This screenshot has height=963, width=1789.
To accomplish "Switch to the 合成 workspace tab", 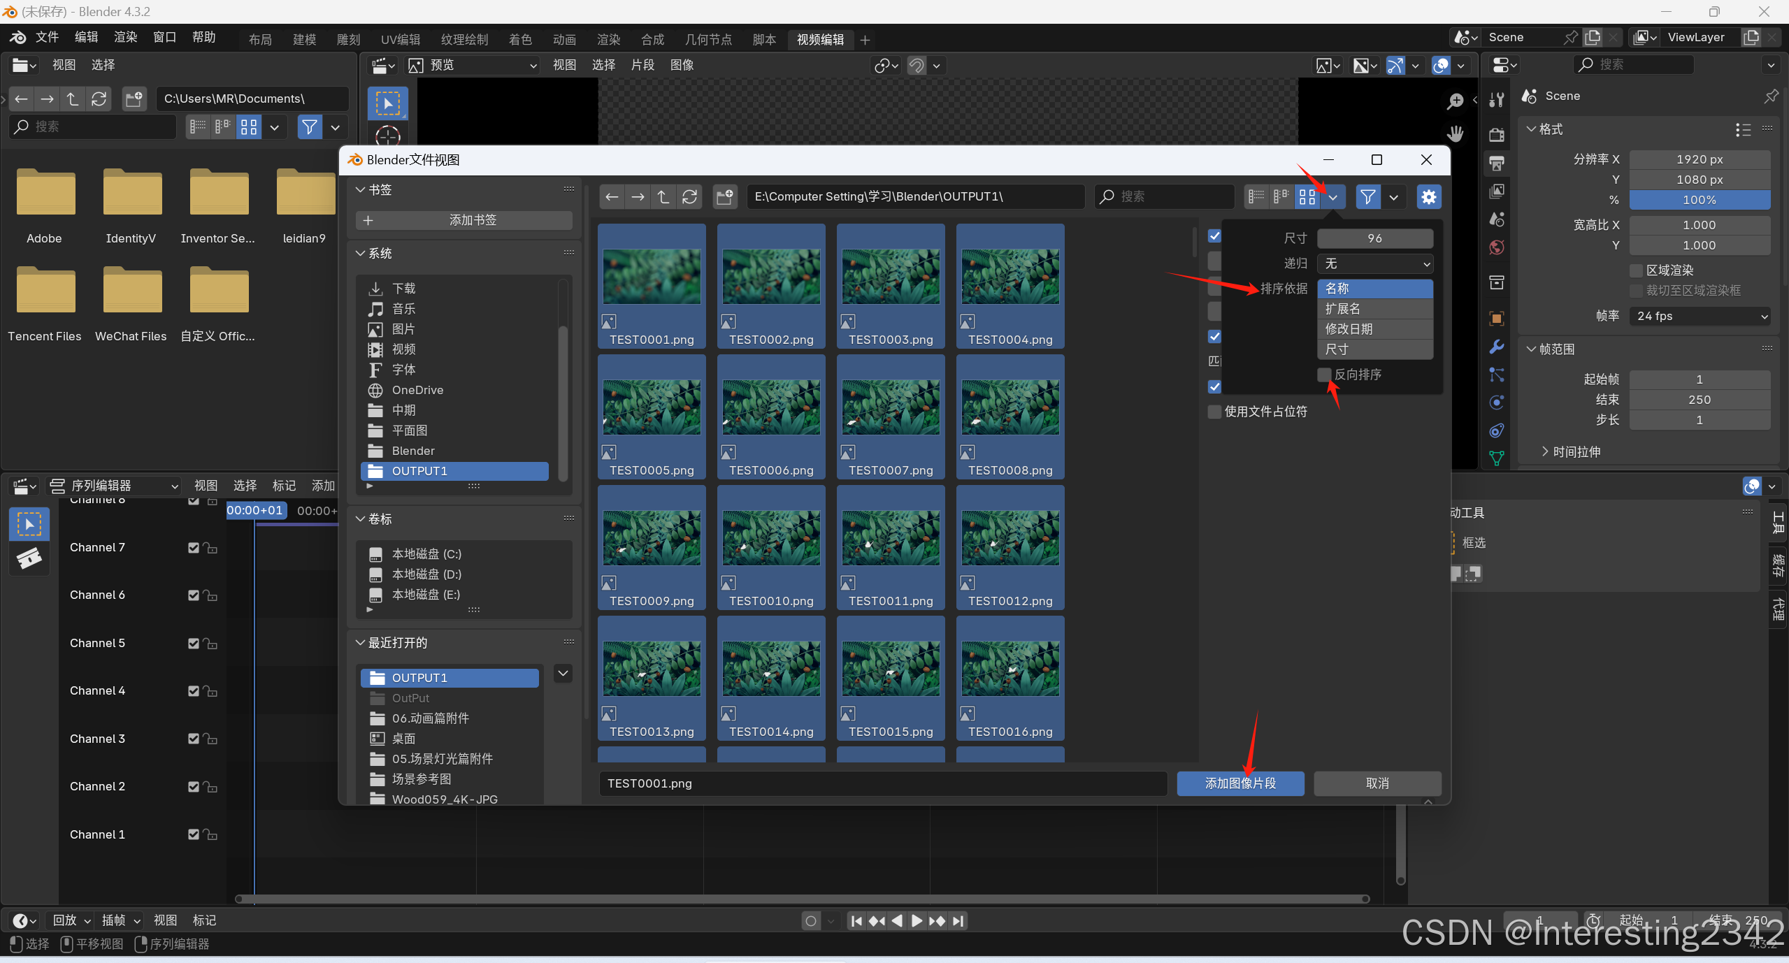I will click(652, 39).
